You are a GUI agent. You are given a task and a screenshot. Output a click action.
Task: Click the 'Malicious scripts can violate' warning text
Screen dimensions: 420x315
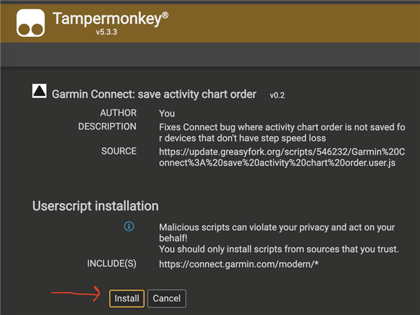[276, 233]
